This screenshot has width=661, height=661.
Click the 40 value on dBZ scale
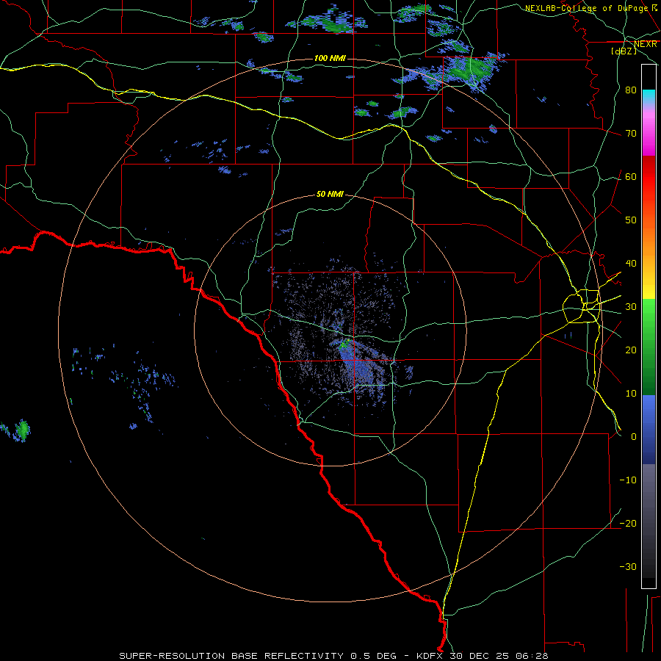click(631, 264)
